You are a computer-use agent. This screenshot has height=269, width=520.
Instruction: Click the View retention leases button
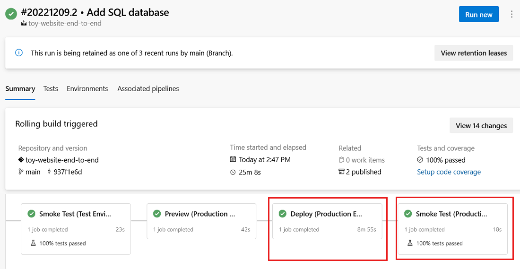474,53
